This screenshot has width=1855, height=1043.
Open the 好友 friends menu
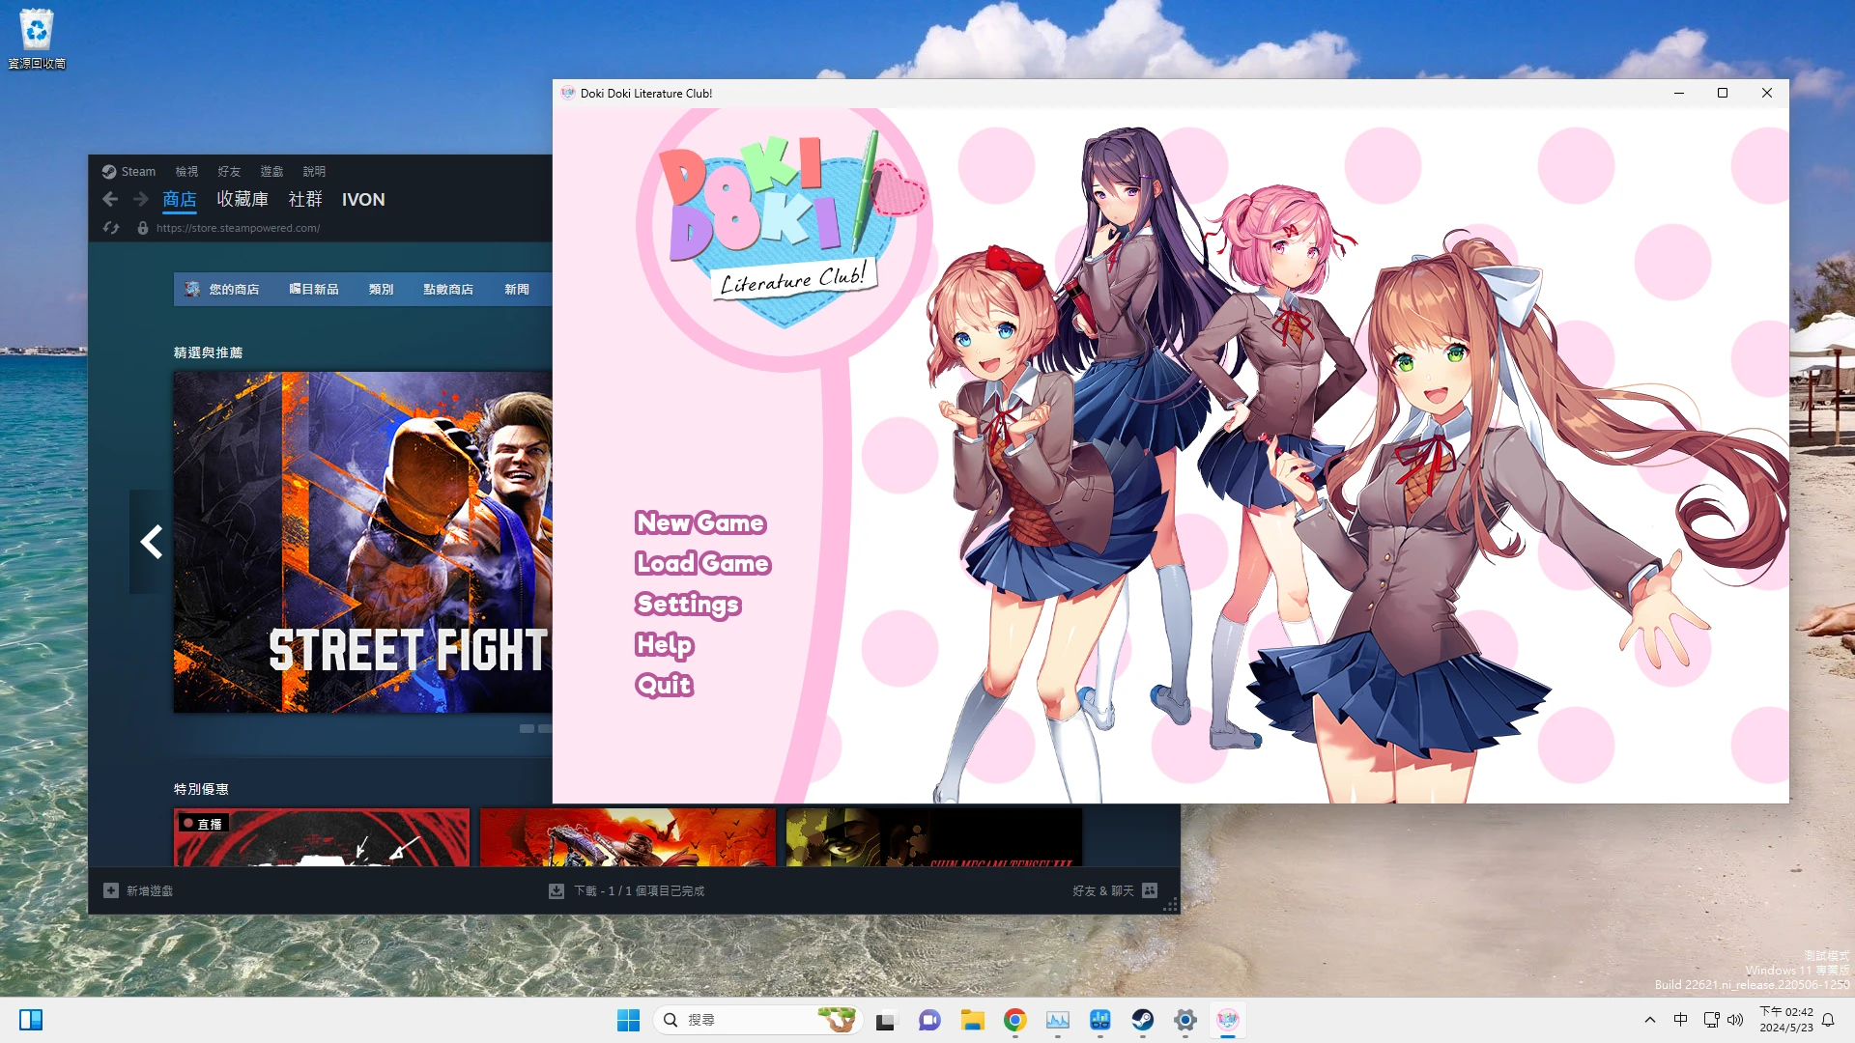(x=229, y=171)
